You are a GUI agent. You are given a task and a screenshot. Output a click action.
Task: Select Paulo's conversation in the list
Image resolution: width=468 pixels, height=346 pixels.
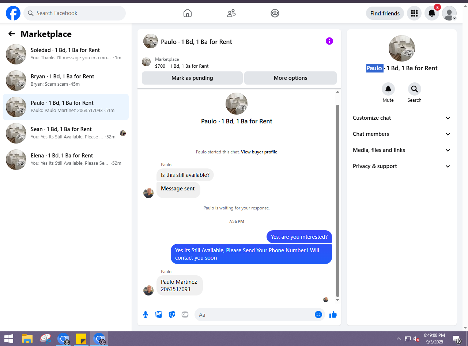click(x=66, y=107)
